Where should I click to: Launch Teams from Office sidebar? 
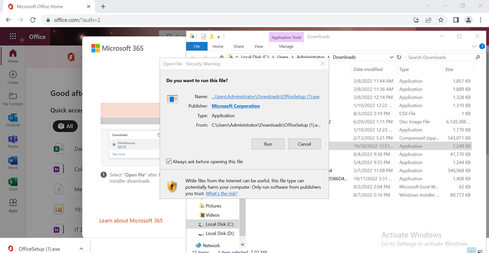(x=13, y=142)
